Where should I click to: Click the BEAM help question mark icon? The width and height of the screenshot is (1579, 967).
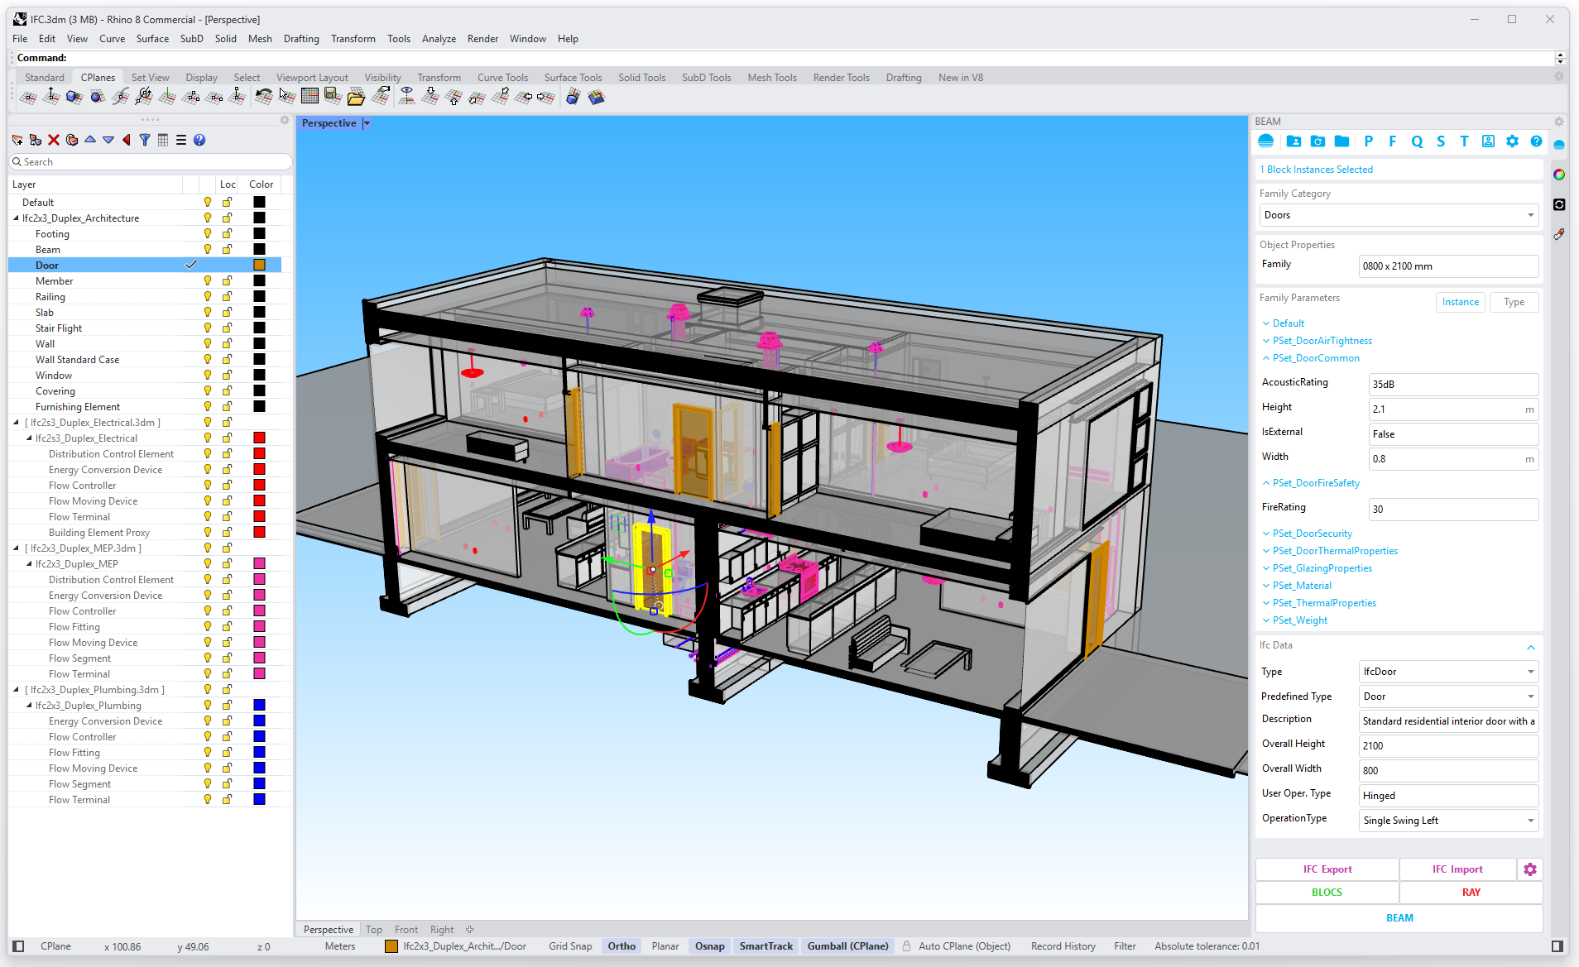click(1536, 141)
